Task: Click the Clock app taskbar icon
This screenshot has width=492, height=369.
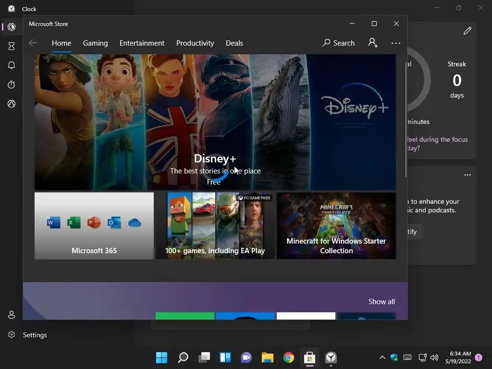Action: pyautogui.click(x=331, y=357)
